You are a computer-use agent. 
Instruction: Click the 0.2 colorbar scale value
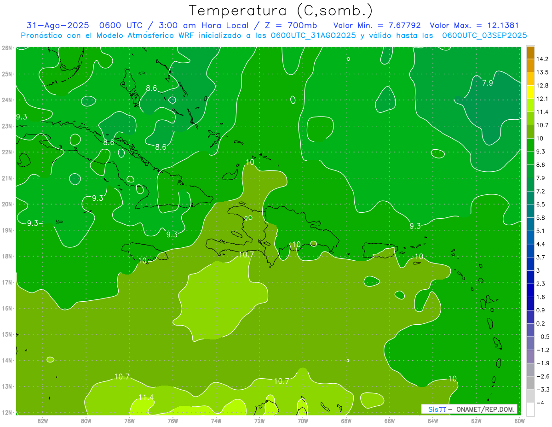click(x=541, y=323)
